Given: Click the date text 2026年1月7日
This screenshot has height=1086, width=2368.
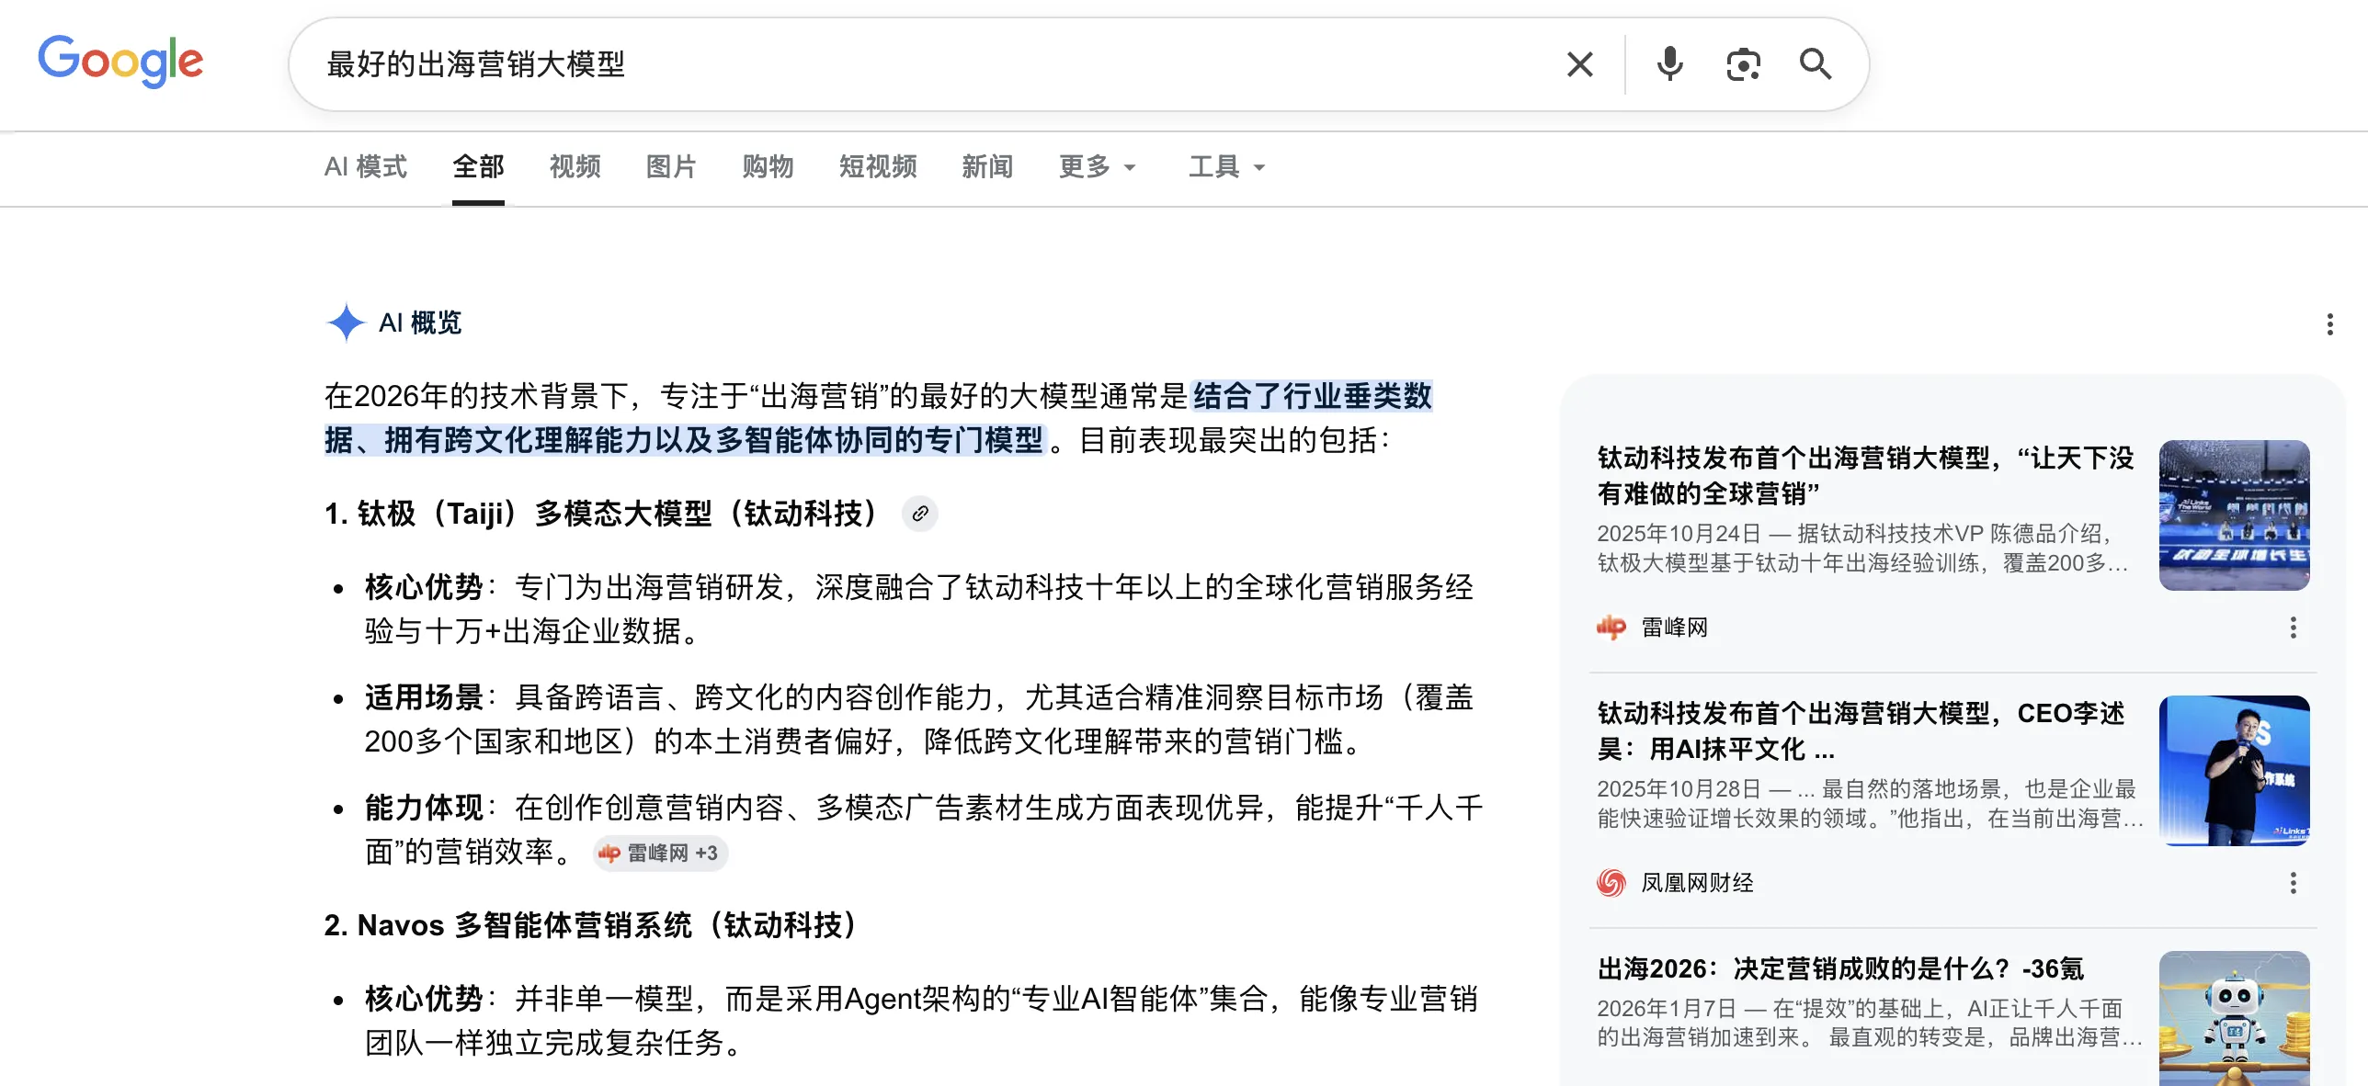Looking at the screenshot, I should [1667, 1009].
